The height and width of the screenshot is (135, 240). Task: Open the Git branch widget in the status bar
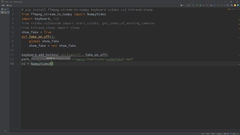[233, 134]
